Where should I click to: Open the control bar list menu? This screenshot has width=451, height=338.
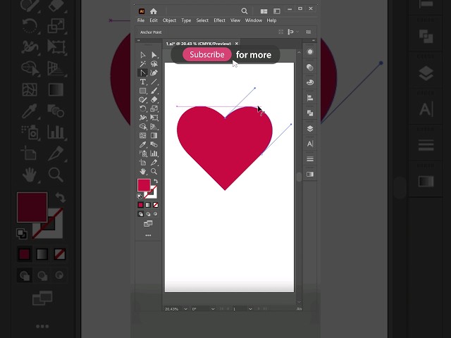[309, 32]
